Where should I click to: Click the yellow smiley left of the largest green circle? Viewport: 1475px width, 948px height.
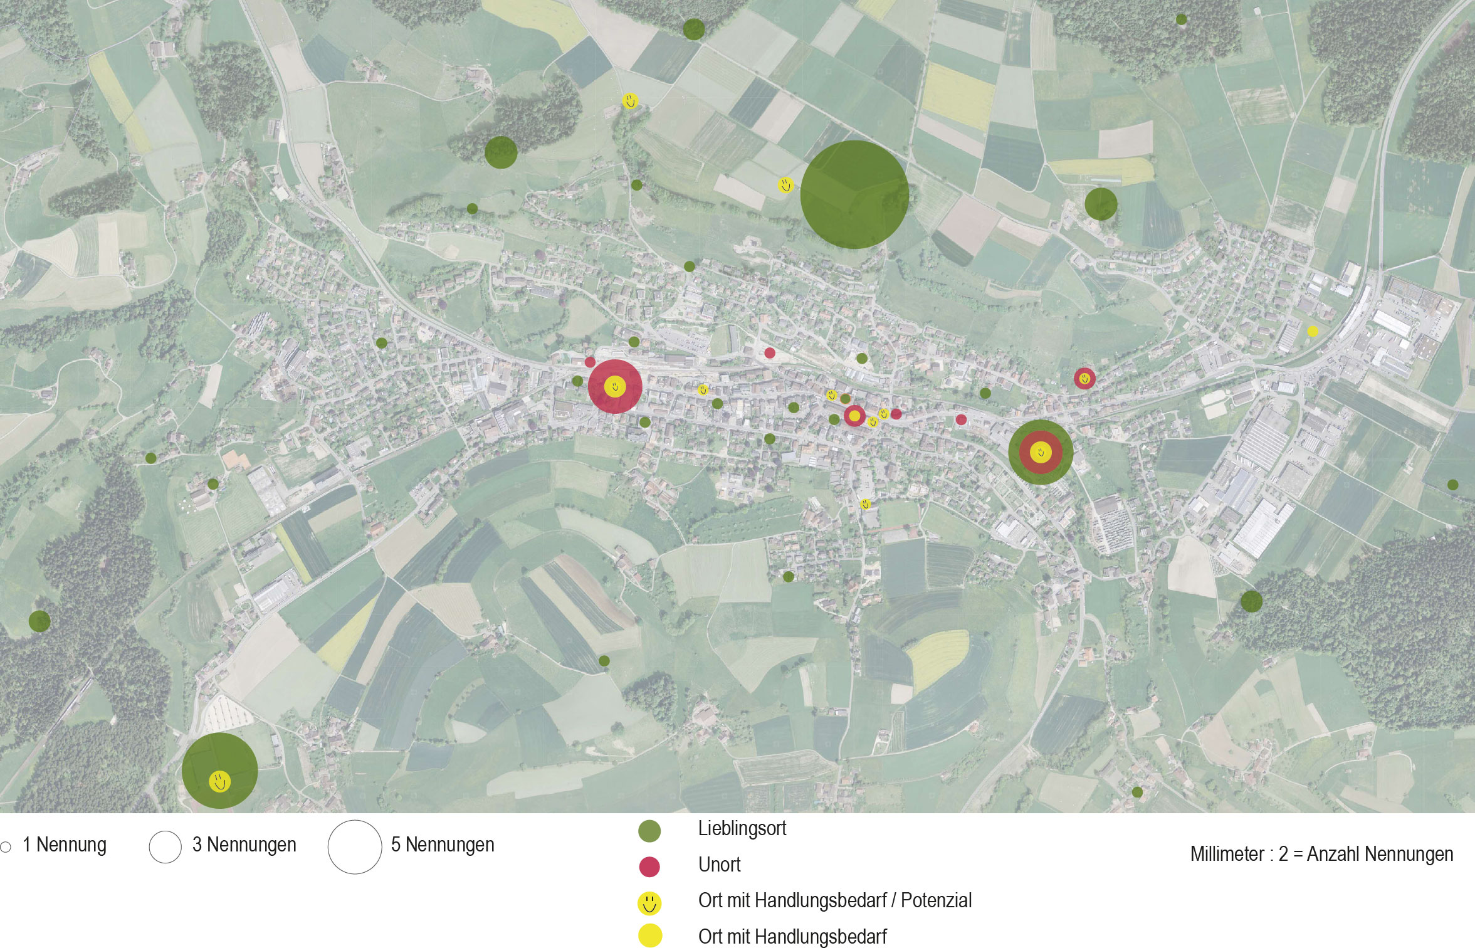coord(785,185)
